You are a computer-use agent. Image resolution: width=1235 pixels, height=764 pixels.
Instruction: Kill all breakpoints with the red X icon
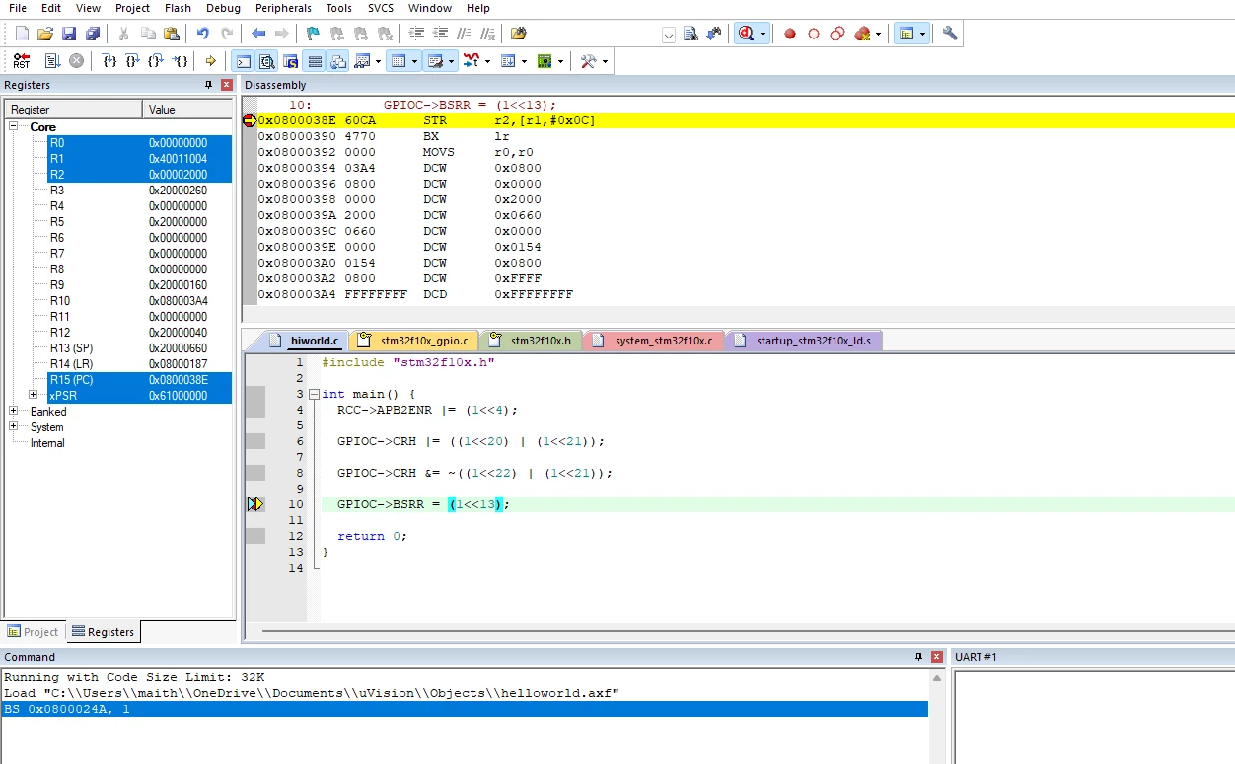click(862, 34)
